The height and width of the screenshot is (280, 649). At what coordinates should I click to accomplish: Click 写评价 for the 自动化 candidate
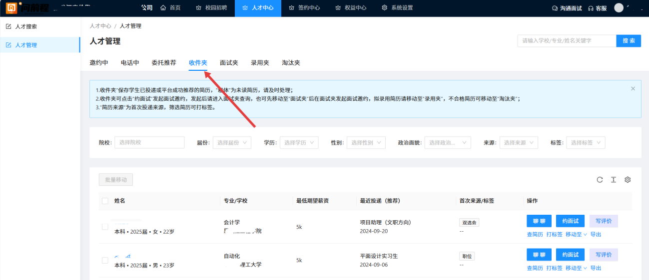tap(604, 255)
